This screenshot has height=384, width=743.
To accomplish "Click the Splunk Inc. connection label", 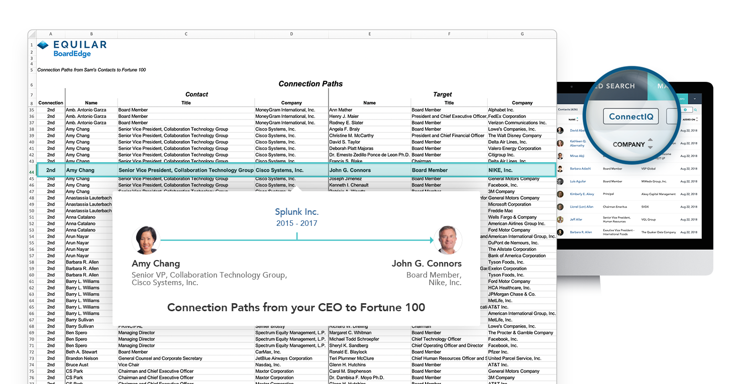I will 296,212.
